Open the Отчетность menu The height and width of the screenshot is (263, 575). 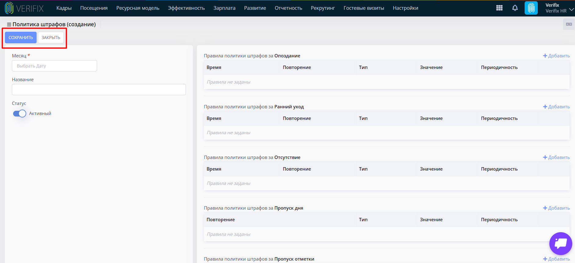[x=288, y=8]
